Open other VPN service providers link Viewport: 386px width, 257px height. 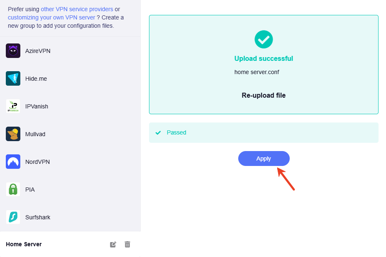77,9
